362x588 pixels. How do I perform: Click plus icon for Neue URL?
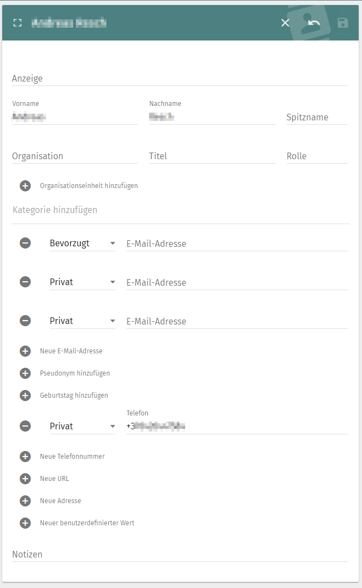pos(26,479)
